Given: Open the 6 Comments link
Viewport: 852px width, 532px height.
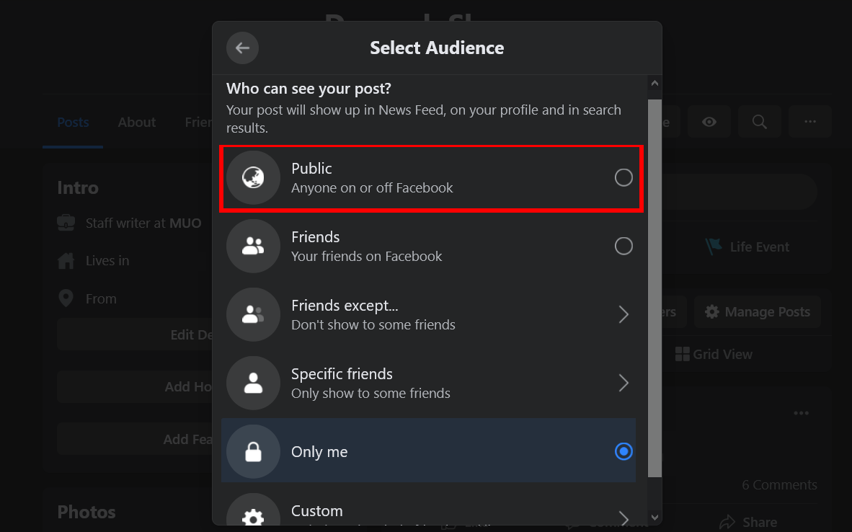Looking at the screenshot, I should (x=779, y=484).
